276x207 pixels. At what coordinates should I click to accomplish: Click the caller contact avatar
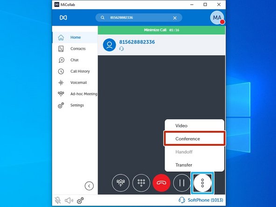click(x=109, y=45)
